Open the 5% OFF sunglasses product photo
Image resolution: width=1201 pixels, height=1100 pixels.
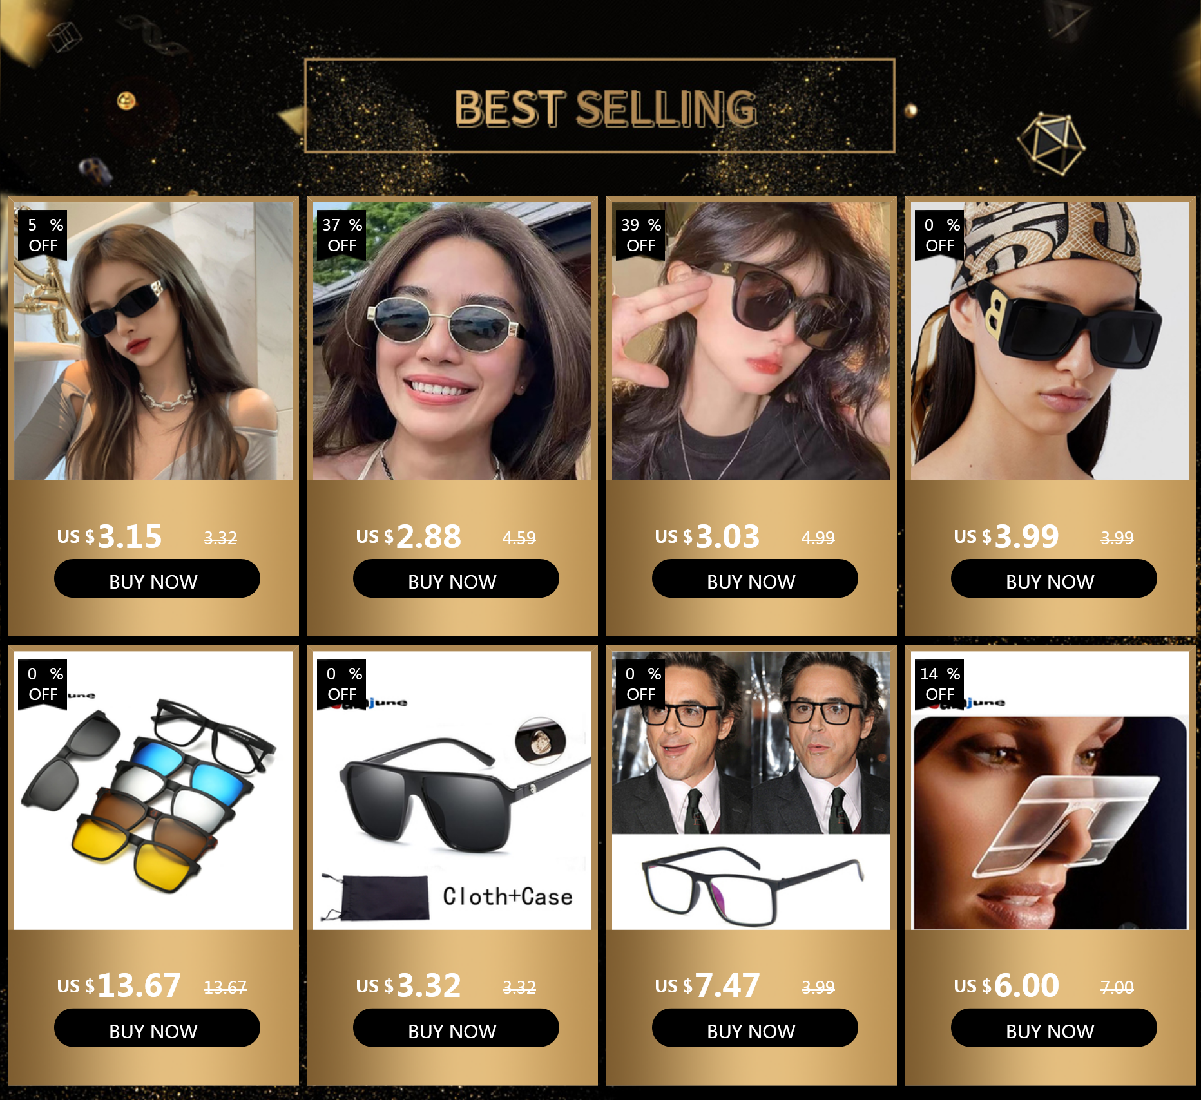tap(153, 341)
